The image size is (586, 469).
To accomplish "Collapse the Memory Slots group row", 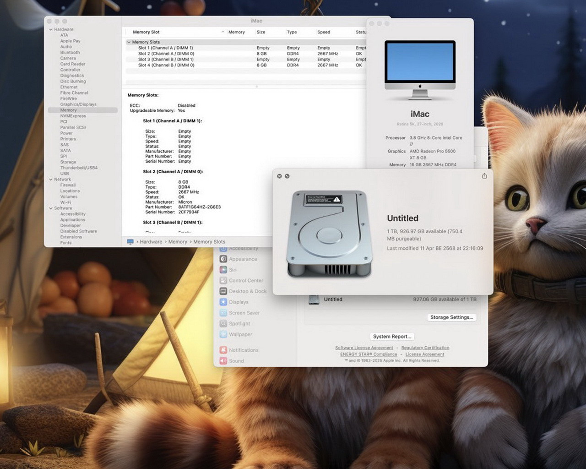I will (x=129, y=42).
